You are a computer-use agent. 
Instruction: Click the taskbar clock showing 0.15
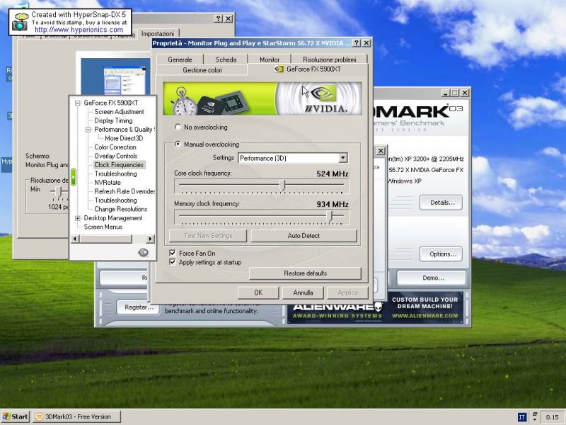coord(552,417)
